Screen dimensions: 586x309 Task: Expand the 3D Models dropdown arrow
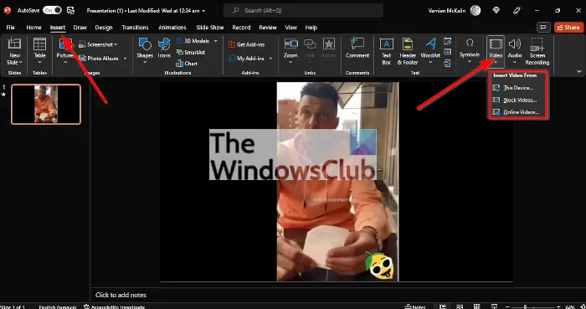point(215,41)
